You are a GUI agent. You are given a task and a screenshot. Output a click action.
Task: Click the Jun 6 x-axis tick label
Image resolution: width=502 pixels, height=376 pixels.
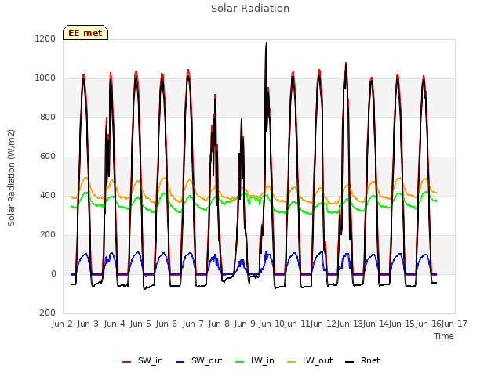pyautogui.click(x=166, y=324)
